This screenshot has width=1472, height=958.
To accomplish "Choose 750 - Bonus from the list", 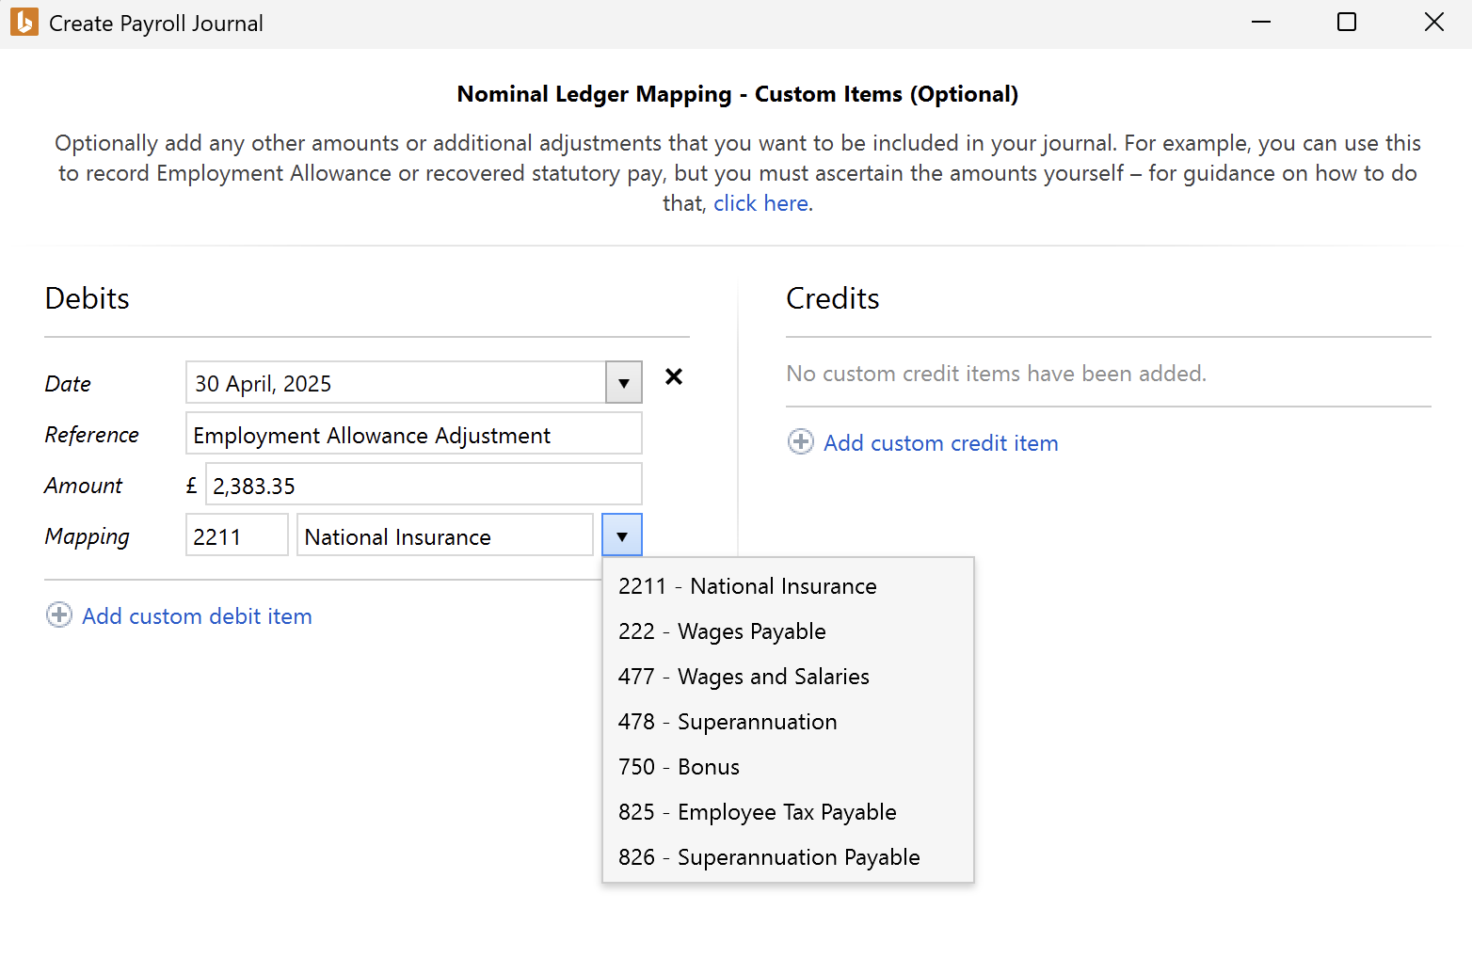I will [788, 767].
